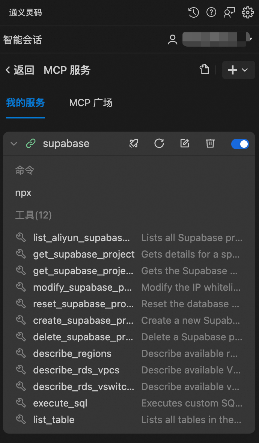
Task: Select the execute_sql tool entry
Action: [x=60, y=403]
